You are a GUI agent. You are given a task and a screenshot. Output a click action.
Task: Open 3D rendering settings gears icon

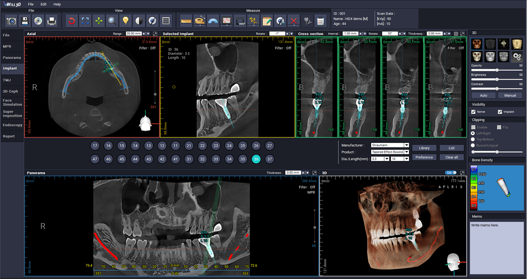pyautogui.click(x=517, y=57)
